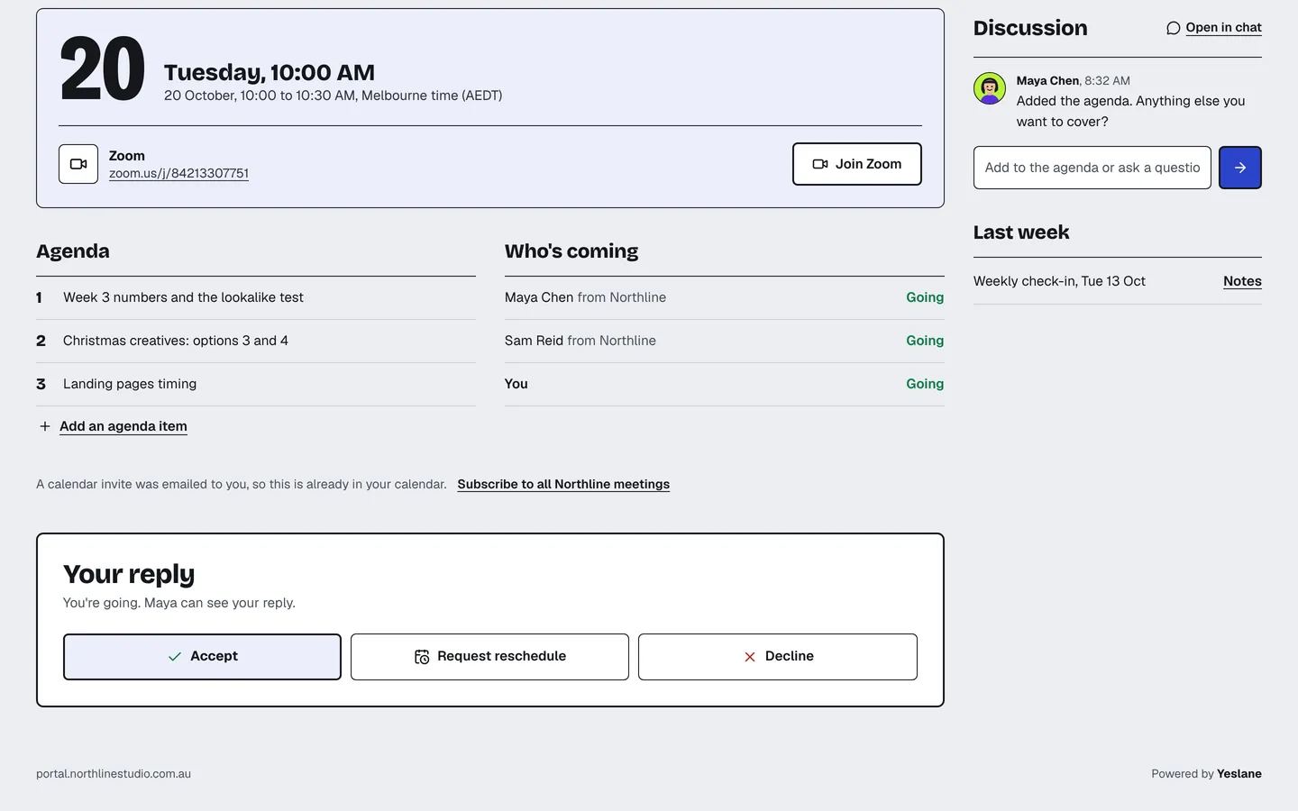
Task: Send the discussion message with arrow button
Action: [x=1240, y=168]
